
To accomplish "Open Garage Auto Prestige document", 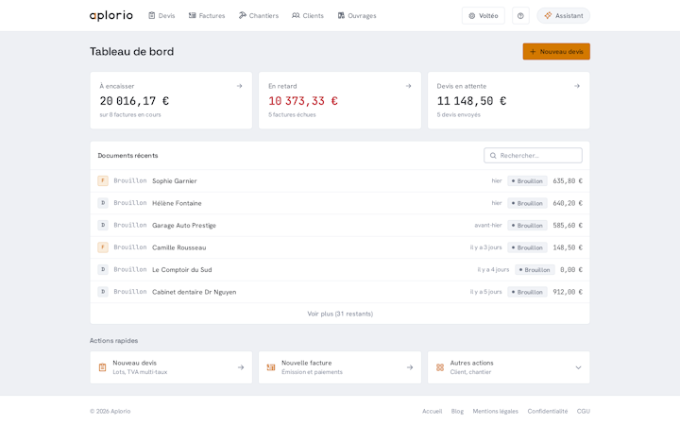I will [x=340, y=225].
